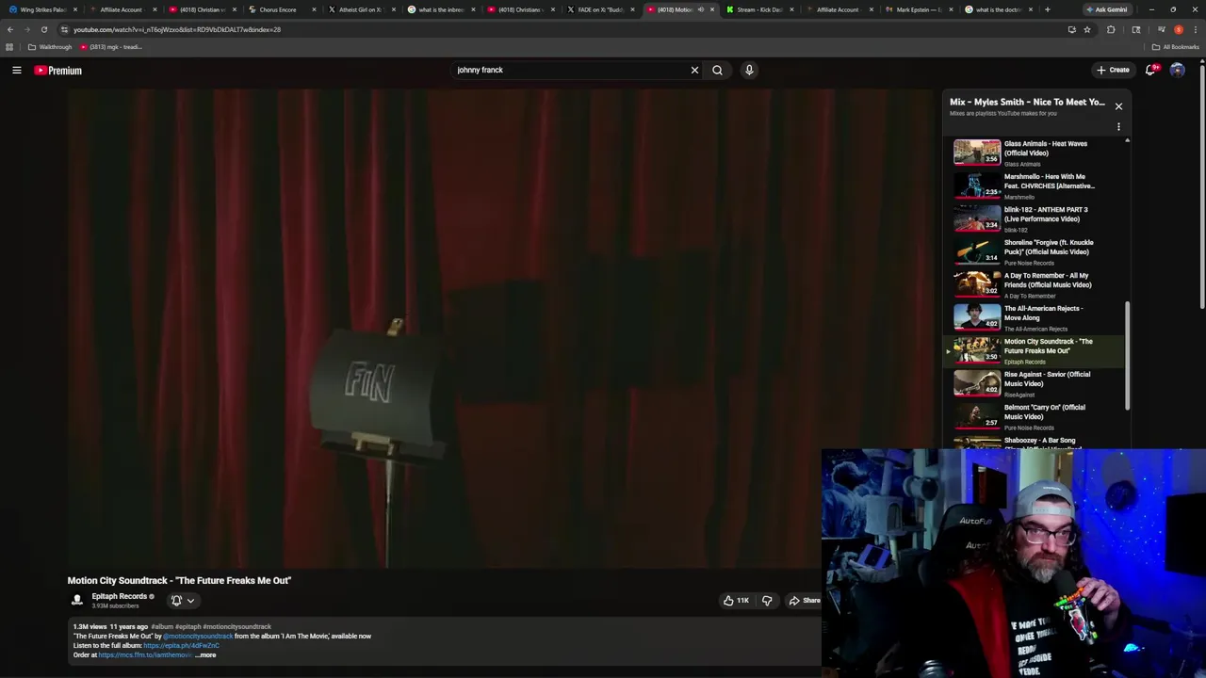This screenshot has height=678, width=1206.
Task: Open a new browser tab
Action: (1047, 9)
